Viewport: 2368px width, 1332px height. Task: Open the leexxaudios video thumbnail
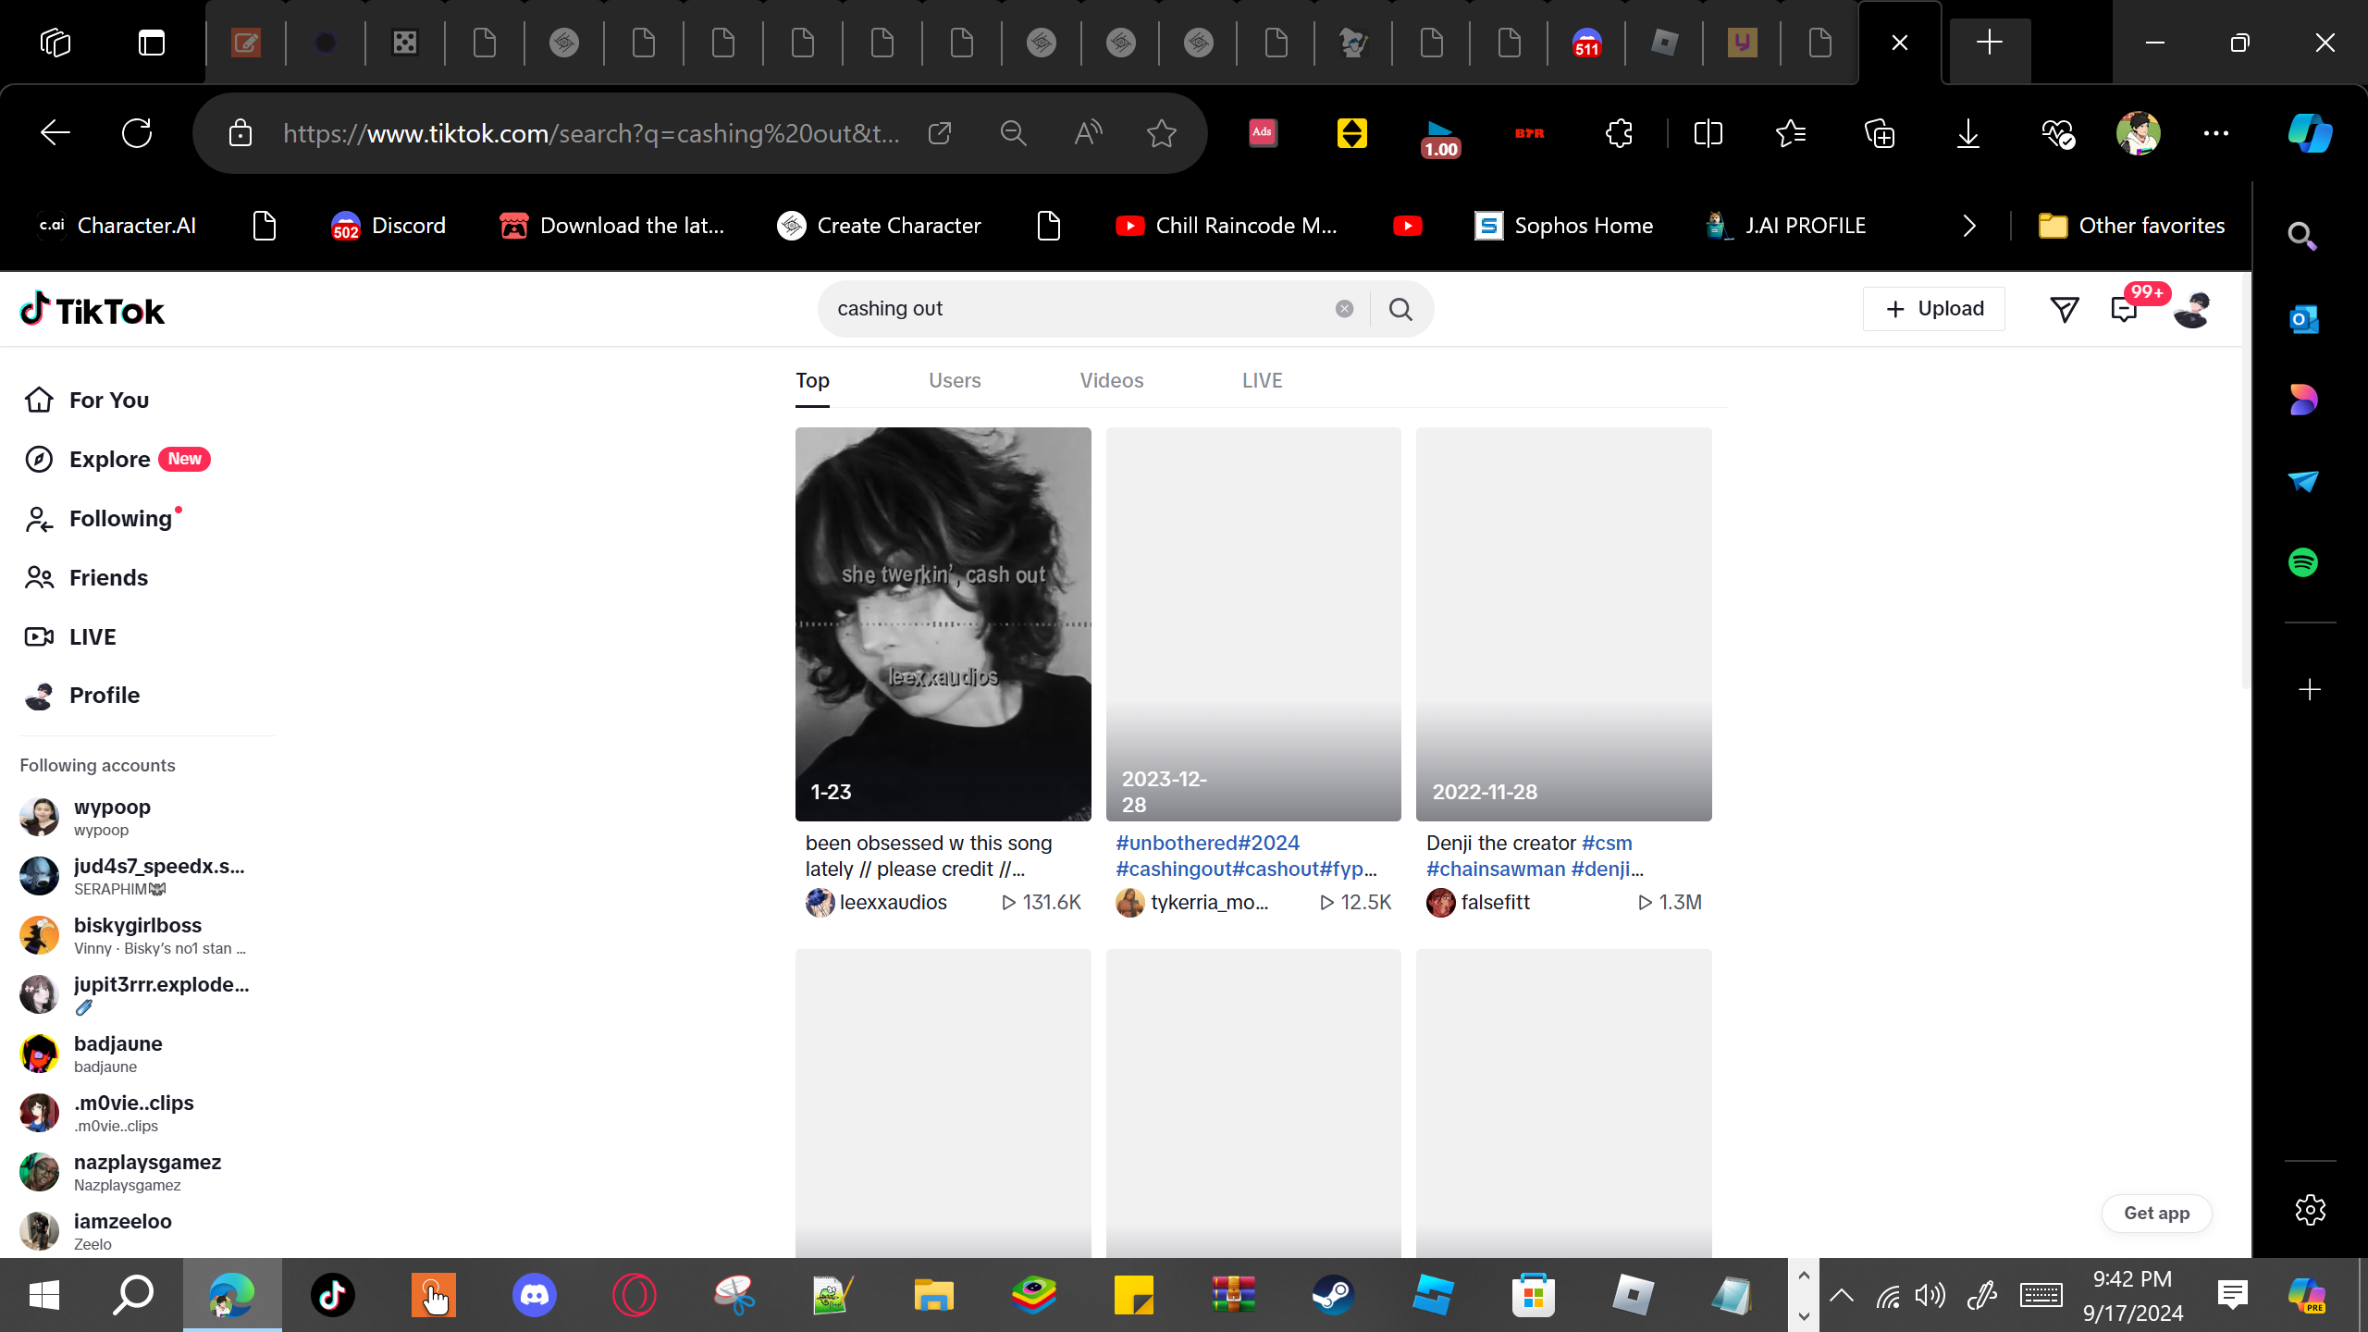[x=943, y=623]
